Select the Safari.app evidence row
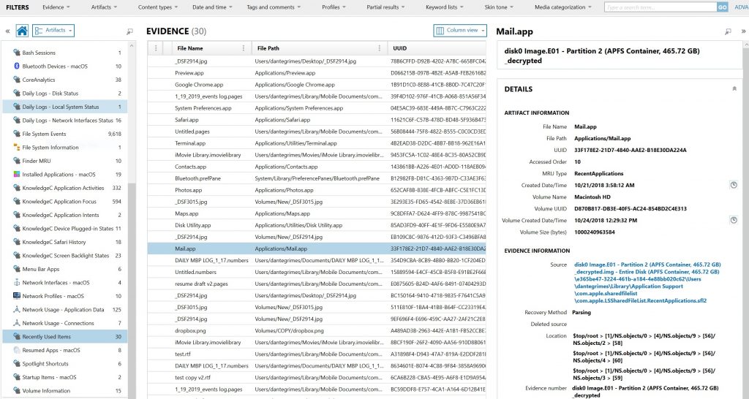749x399 pixels. [317, 120]
